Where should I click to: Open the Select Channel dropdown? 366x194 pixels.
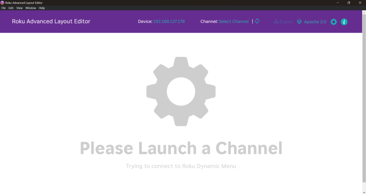[x=234, y=21]
